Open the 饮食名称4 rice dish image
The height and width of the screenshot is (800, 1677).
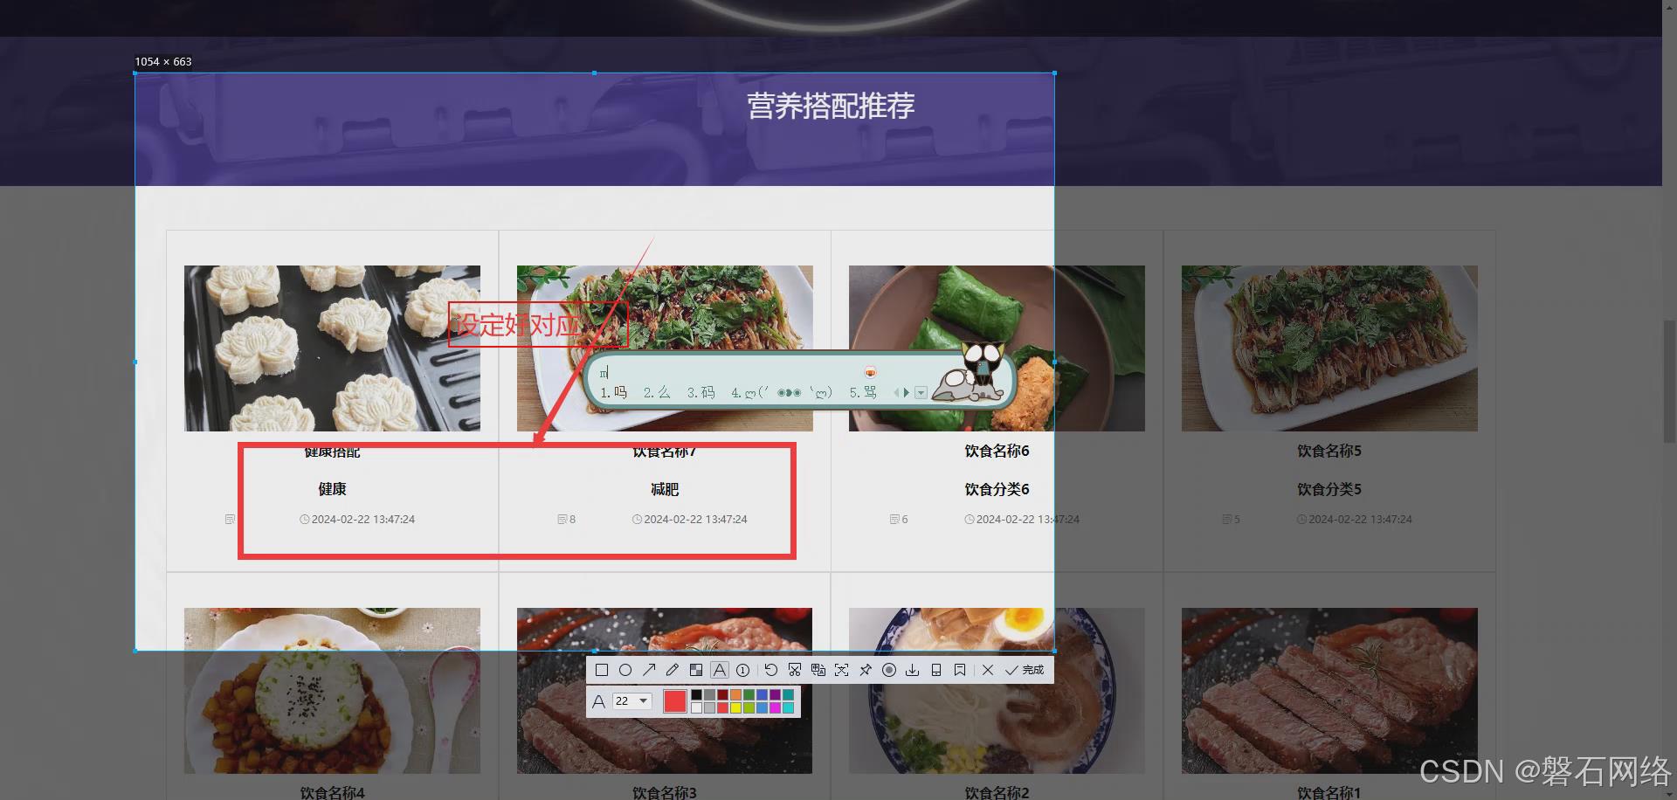[x=332, y=690]
